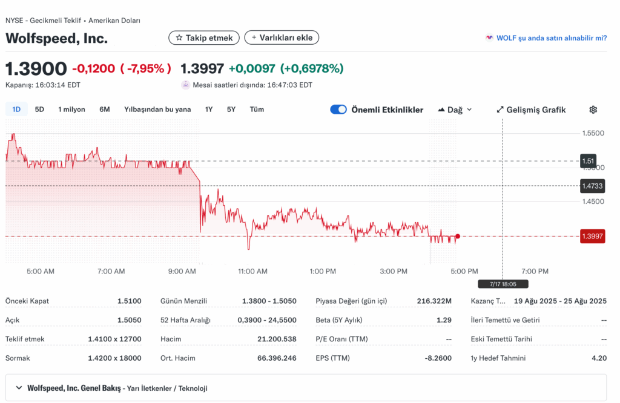The image size is (620, 403).
Task: Click the NYSE - Gecikmeli Teklif text
Action: (43, 21)
